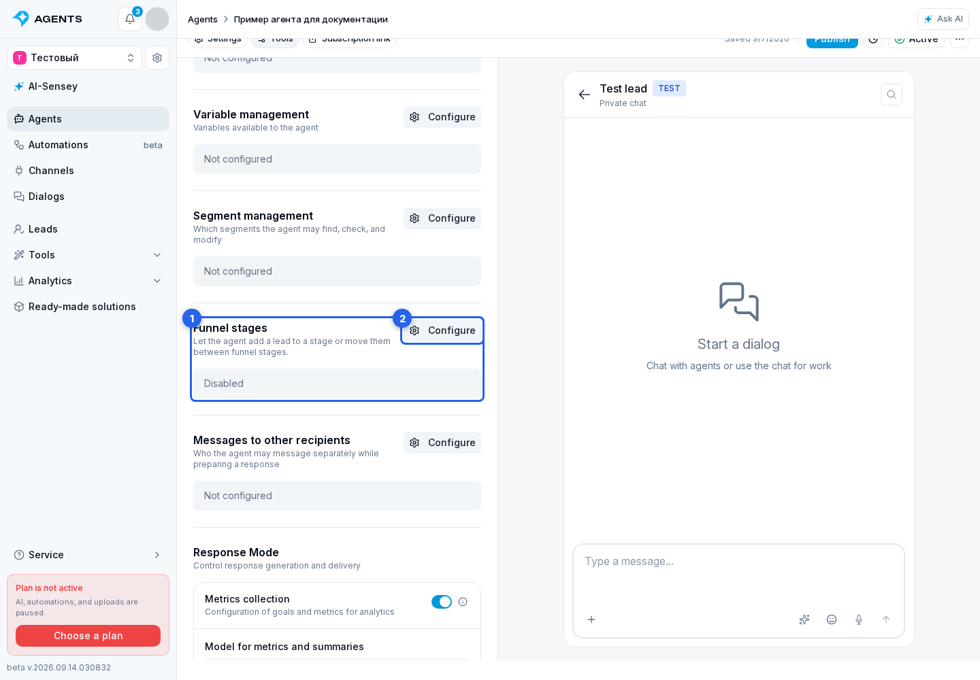Search within the Test lead chat
This screenshot has height=680, width=980.
pyautogui.click(x=892, y=95)
